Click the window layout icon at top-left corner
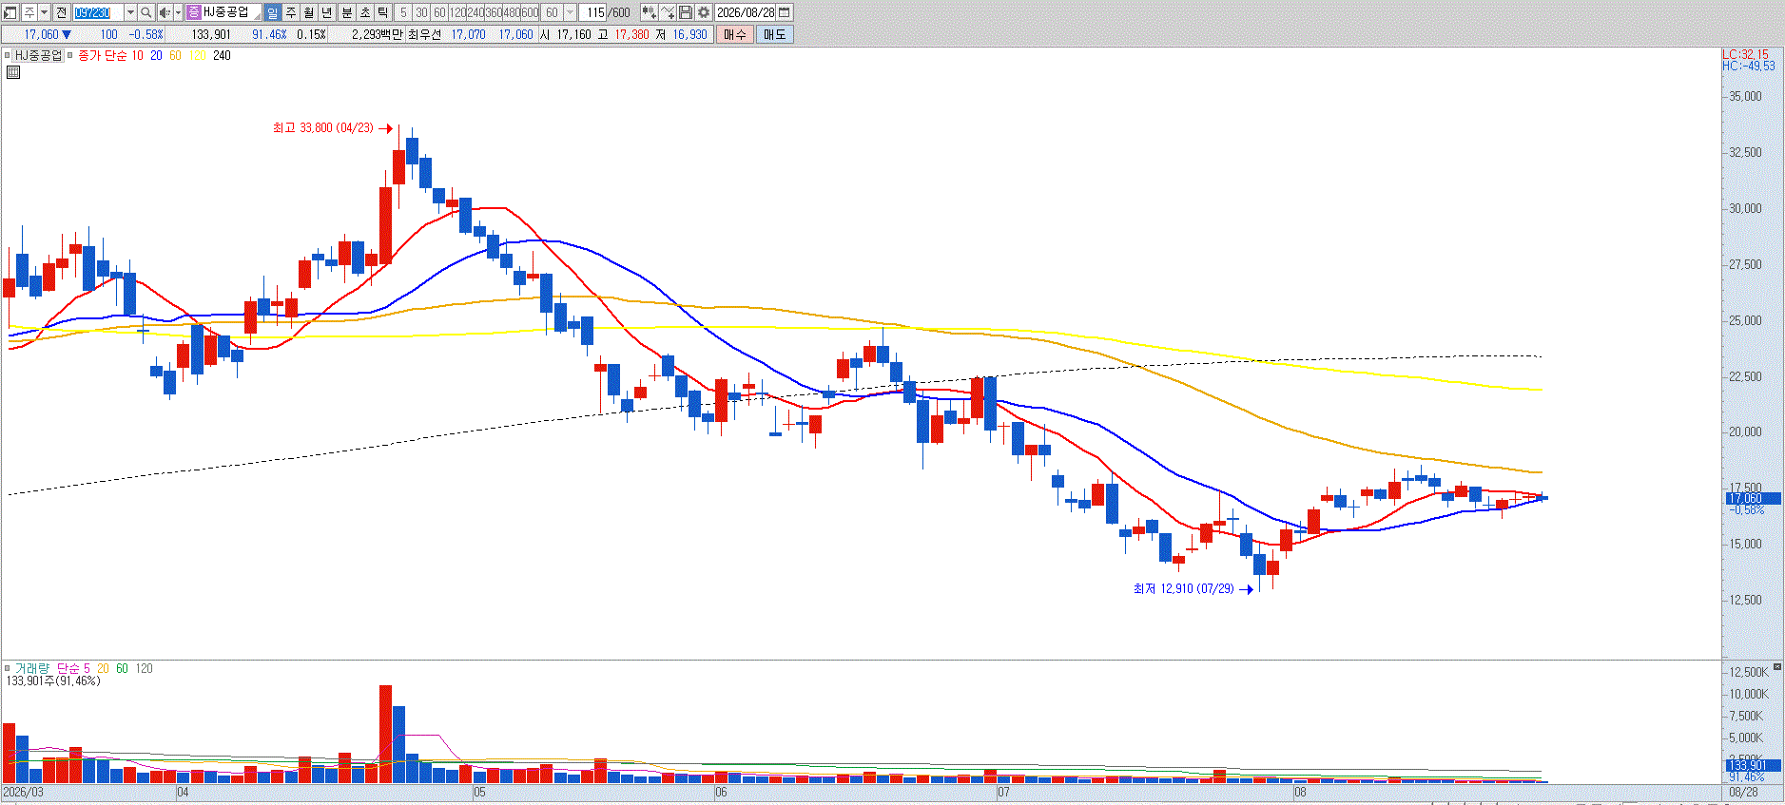 click(x=10, y=12)
